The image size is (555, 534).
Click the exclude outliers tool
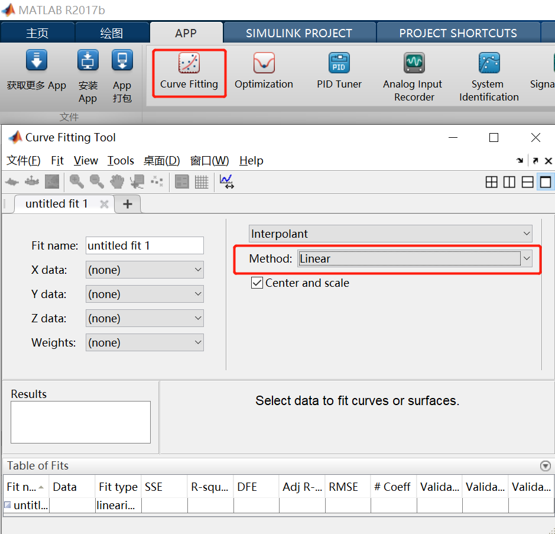[157, 182]
